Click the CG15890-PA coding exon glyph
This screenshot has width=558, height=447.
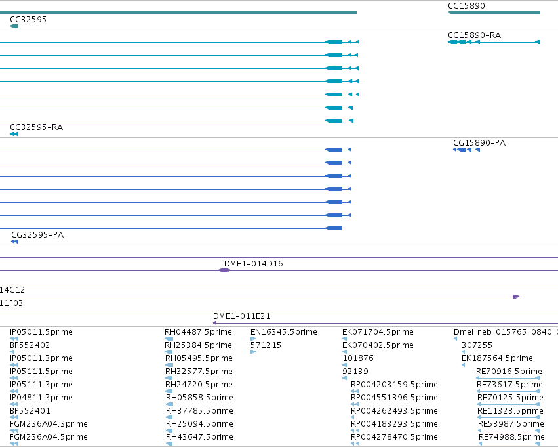(467, 150)
